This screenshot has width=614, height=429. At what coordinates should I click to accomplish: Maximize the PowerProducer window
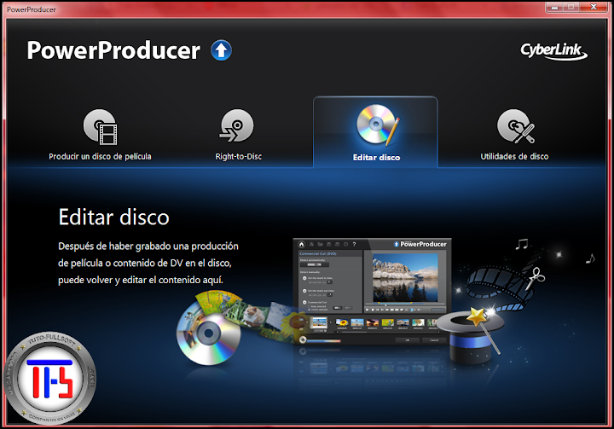click(x=571, y=7)
